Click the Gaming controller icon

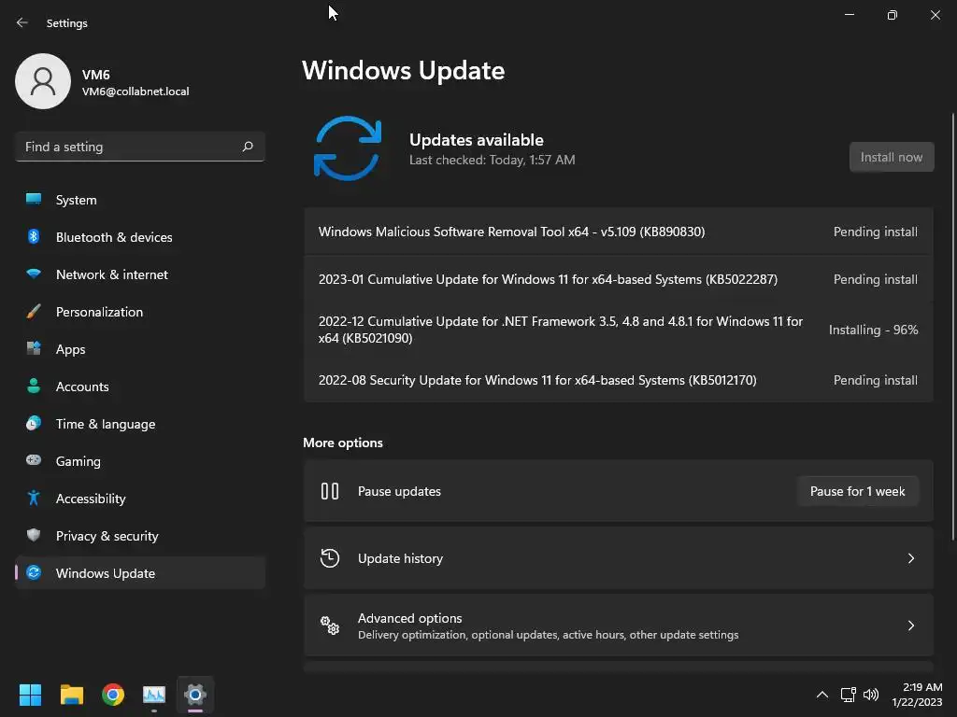[x=34, y=460]
